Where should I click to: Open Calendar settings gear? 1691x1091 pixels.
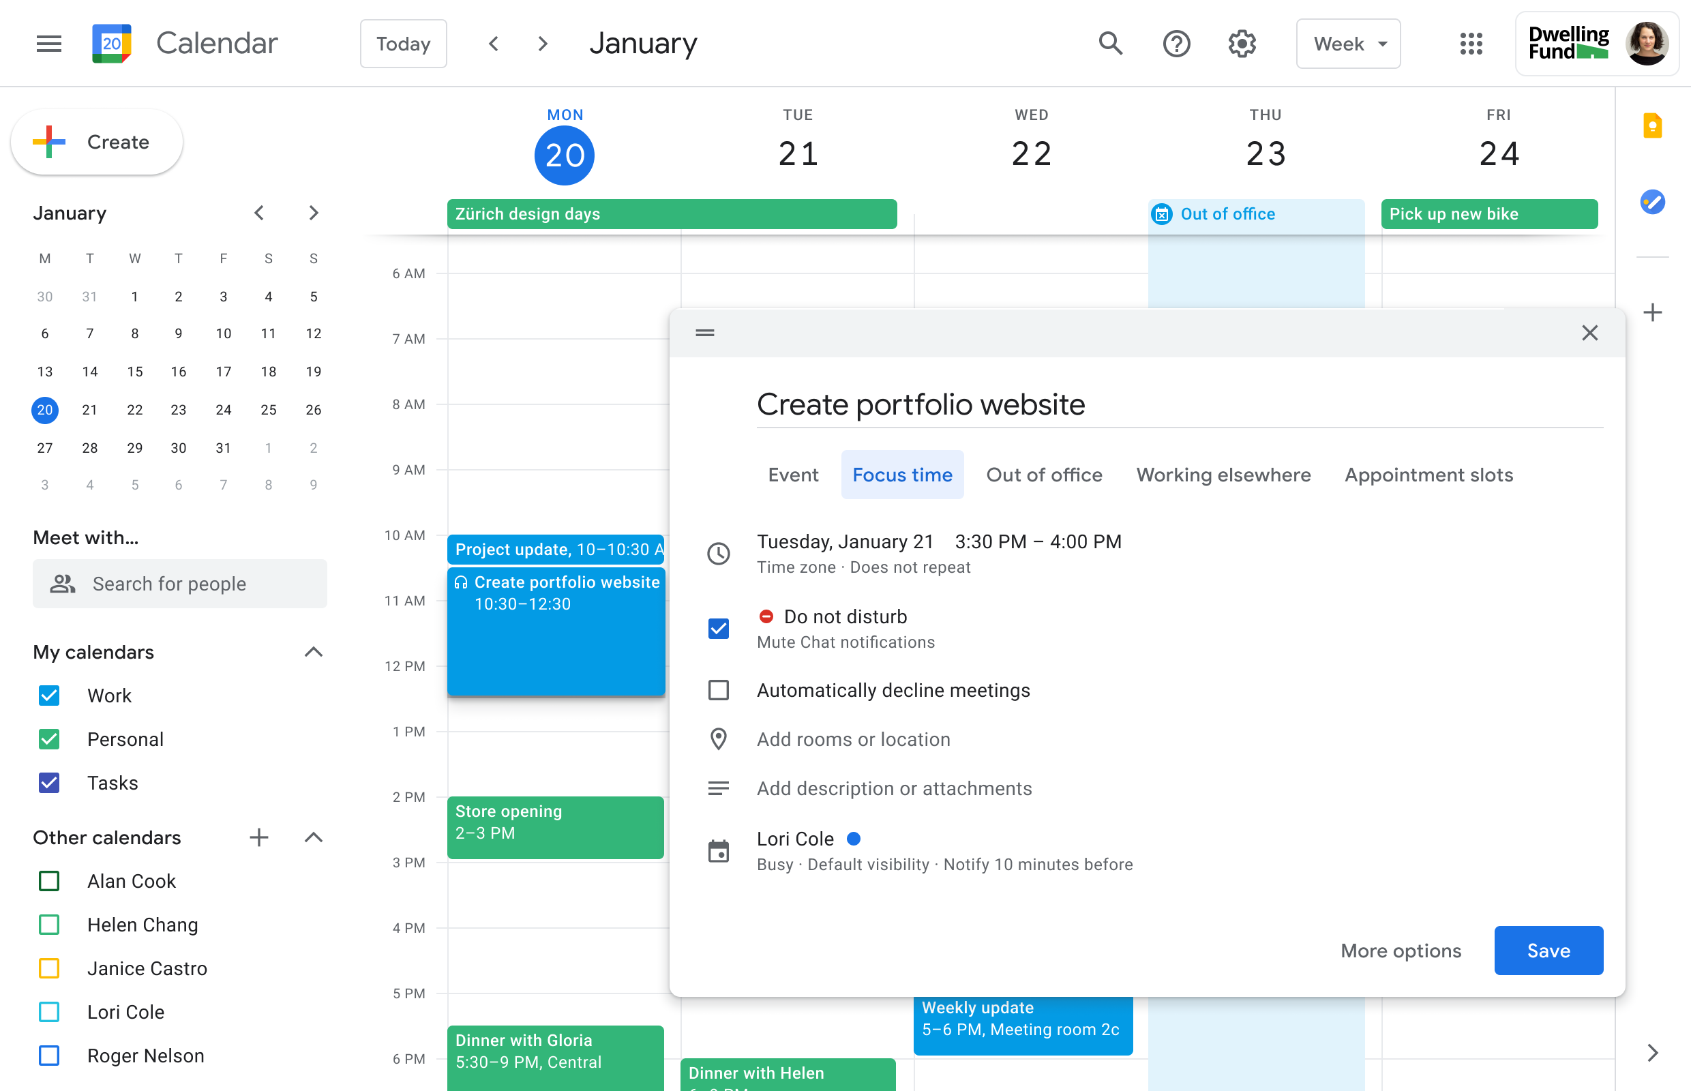(1240, 43)
